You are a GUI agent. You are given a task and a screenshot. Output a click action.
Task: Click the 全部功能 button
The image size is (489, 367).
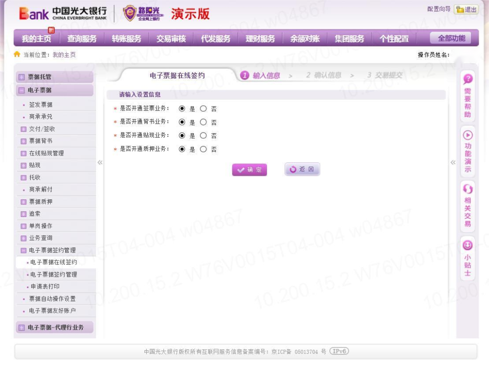pyautogui.click(x=451, y=38)
